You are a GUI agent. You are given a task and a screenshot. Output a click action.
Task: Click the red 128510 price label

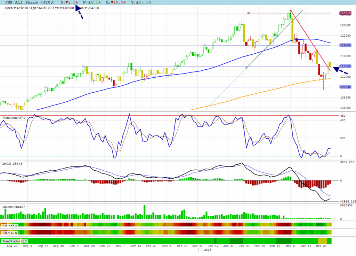tap(345, 13)
